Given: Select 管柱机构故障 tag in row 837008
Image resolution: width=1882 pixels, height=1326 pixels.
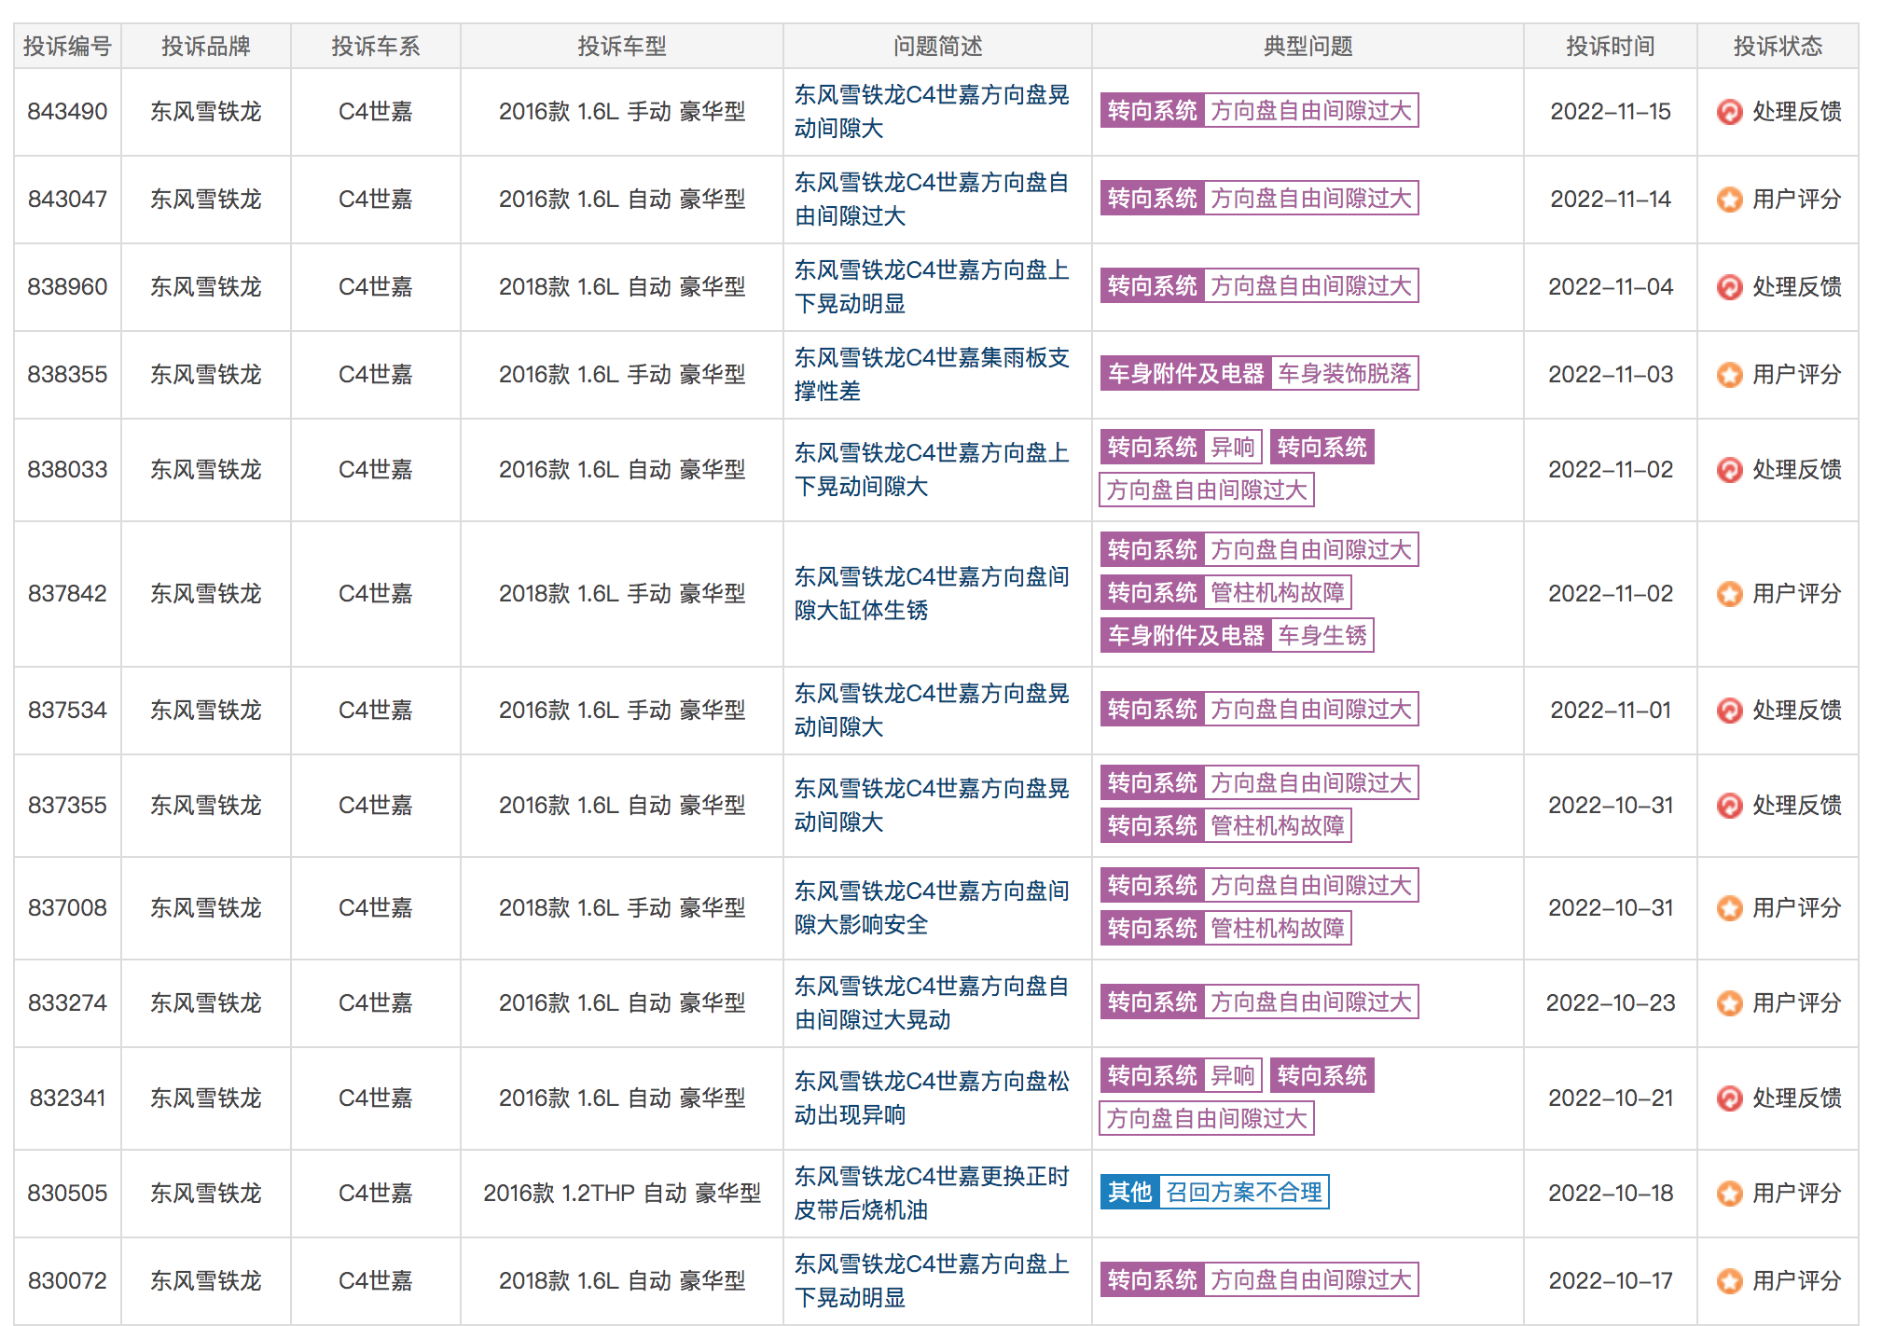Looking at the screenshot, I should click(1277, 928).
